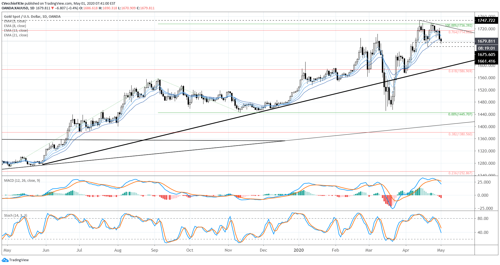500x265 pixels.
Task: Click the TradingView brand name
Action: point(19,260)
